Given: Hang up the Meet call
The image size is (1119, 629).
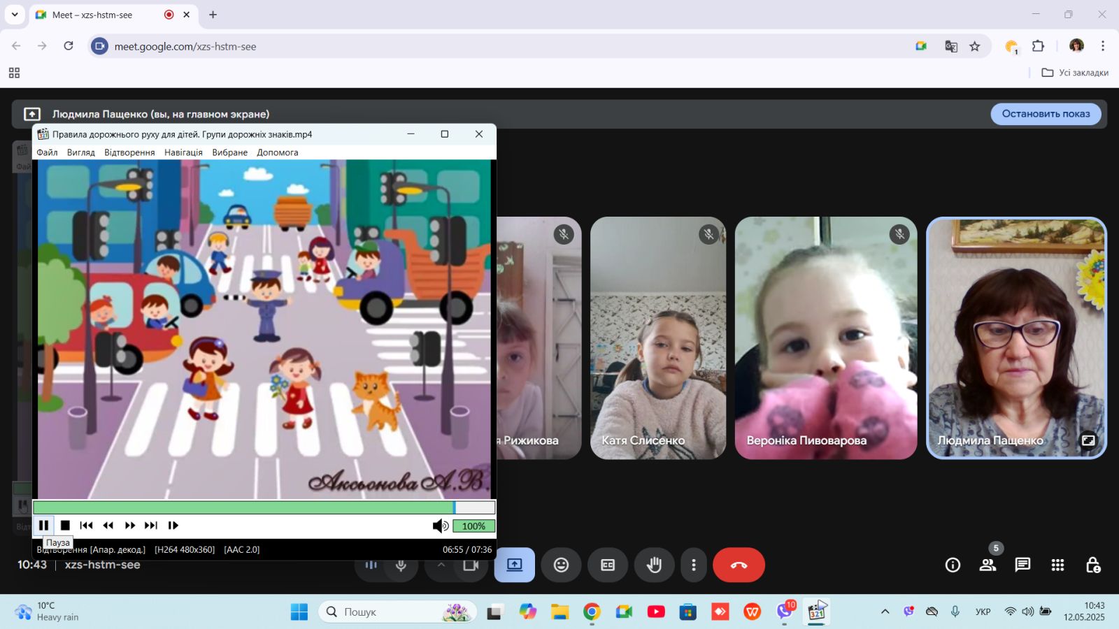Looking at the screenshot, I should (x=739, y=565).
